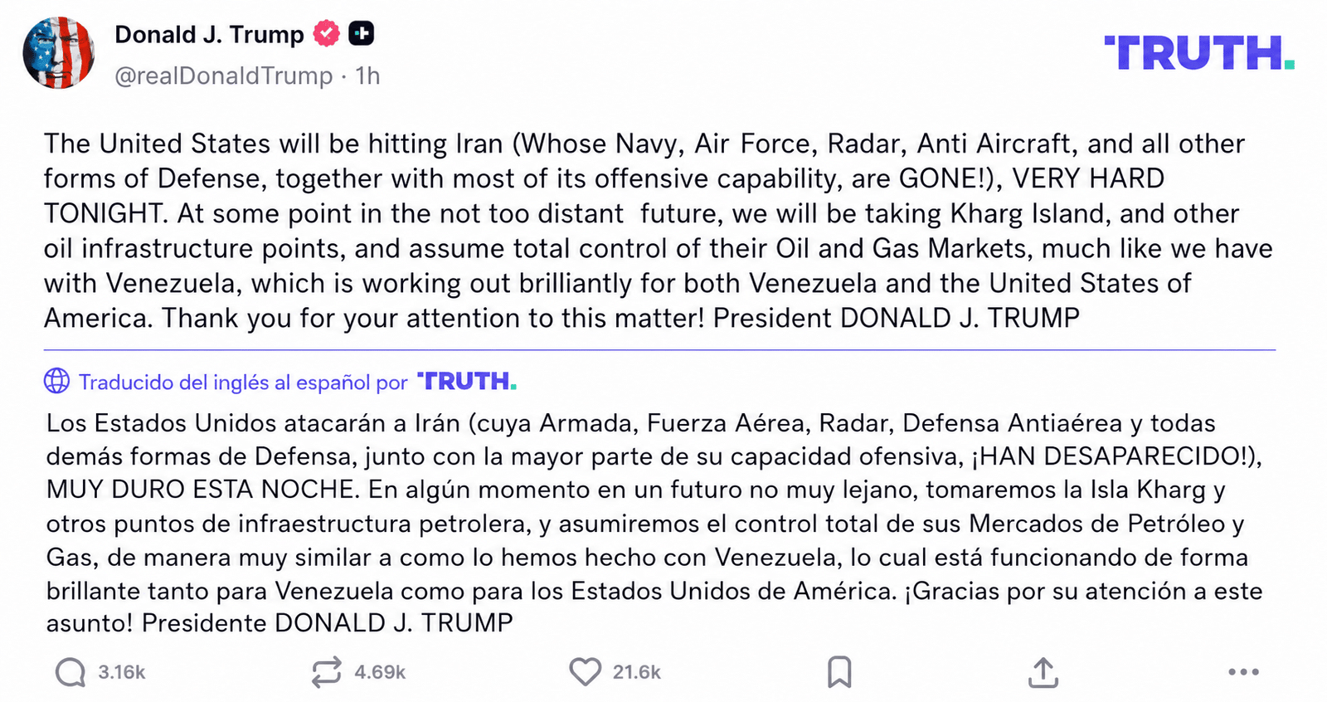Viewport: 1327px width, 702px height.
Task: Like the post with the heart icon
Action: (x=585, y=672)
